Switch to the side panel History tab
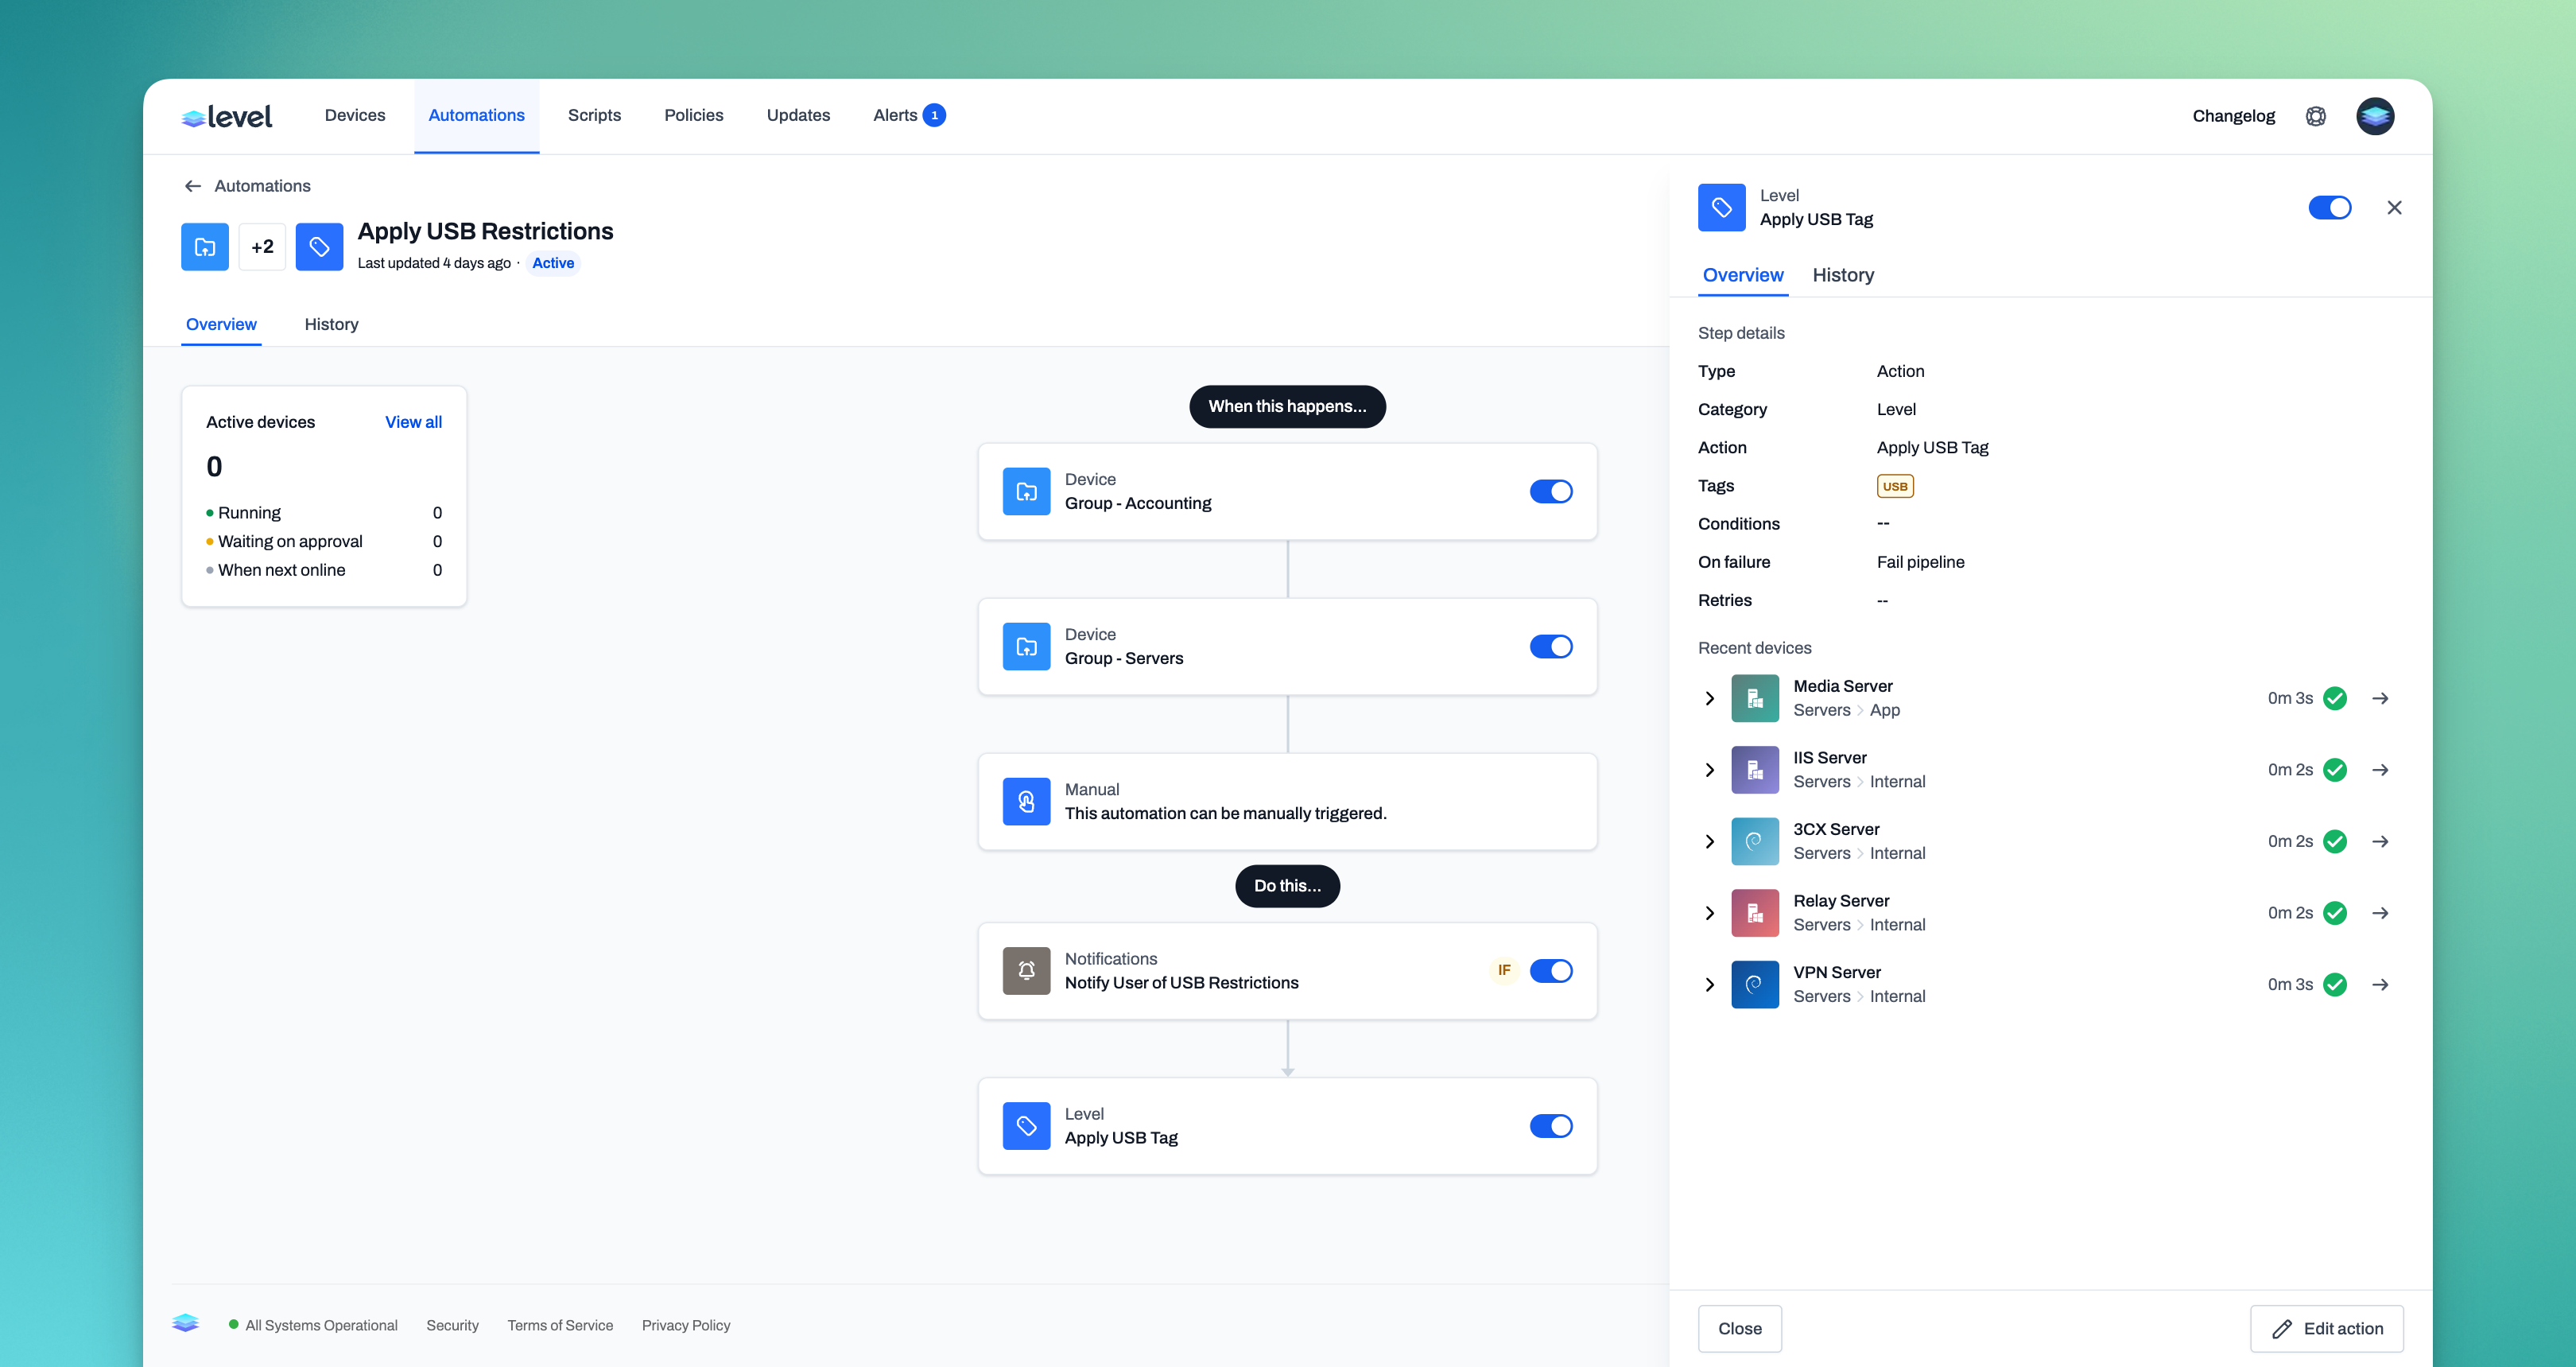2576x1367 pixels. (x=1842, y=275)
